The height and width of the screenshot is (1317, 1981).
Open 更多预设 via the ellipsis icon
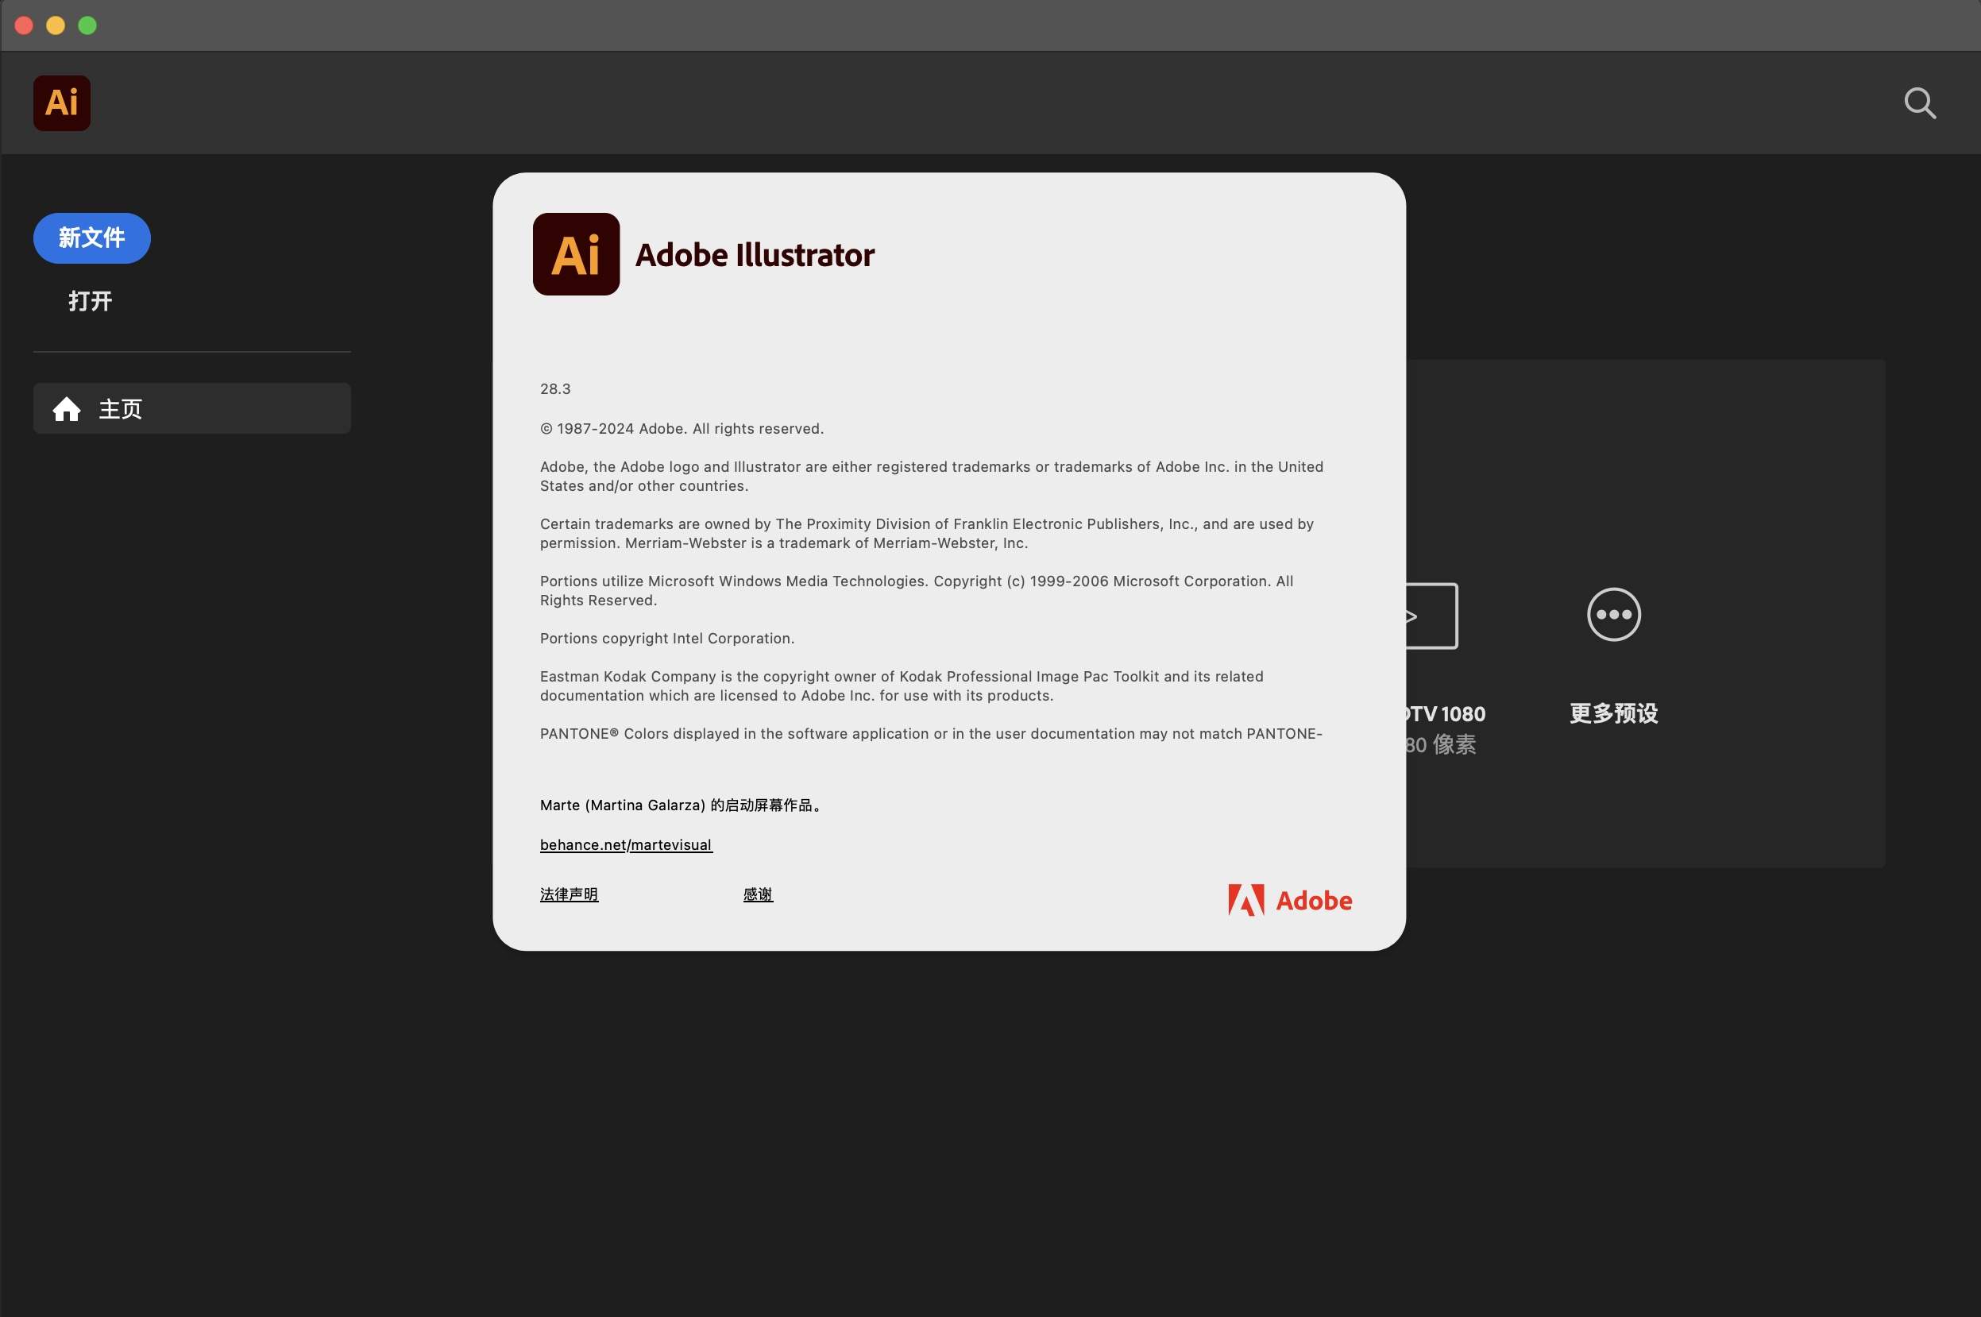click(1612, 615)
